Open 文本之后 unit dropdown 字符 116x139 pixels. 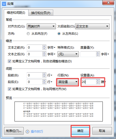[51, 54]
